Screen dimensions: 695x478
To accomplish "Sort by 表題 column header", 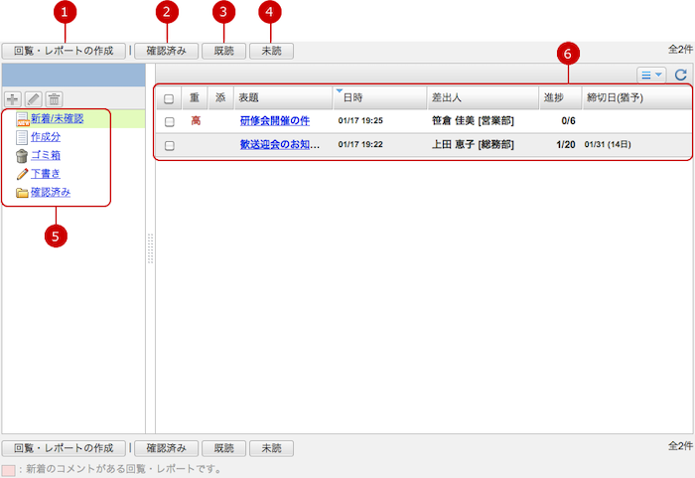I will [x=284, y=97].
